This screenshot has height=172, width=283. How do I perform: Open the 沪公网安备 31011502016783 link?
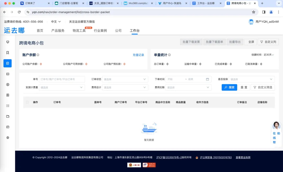(x=216, y=157)
